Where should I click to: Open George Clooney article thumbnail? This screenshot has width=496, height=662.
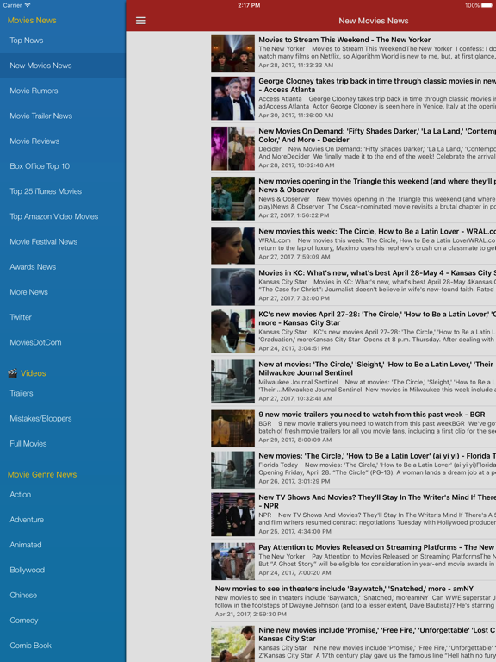click(x=232, y=98)
